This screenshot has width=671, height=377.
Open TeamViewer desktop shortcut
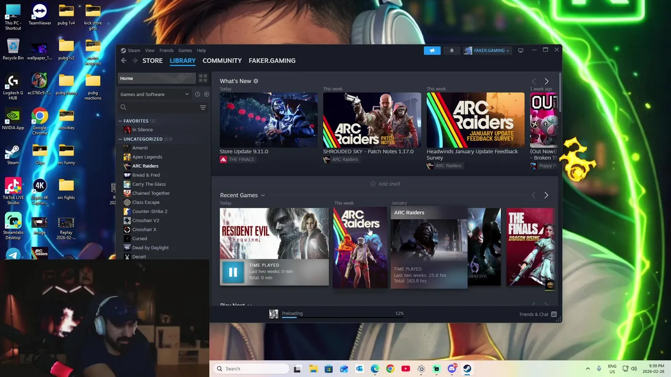tap(39, 15)
